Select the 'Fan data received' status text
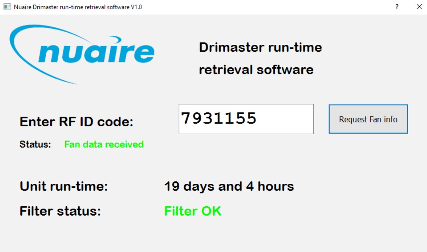 coord(104,144)
